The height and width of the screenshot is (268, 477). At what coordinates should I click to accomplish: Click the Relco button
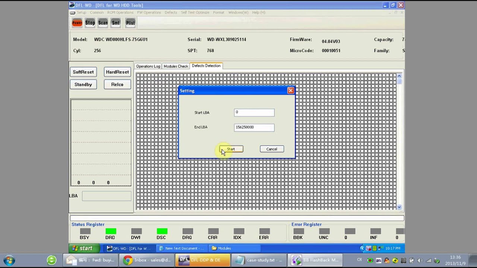[x=117, y=84]
